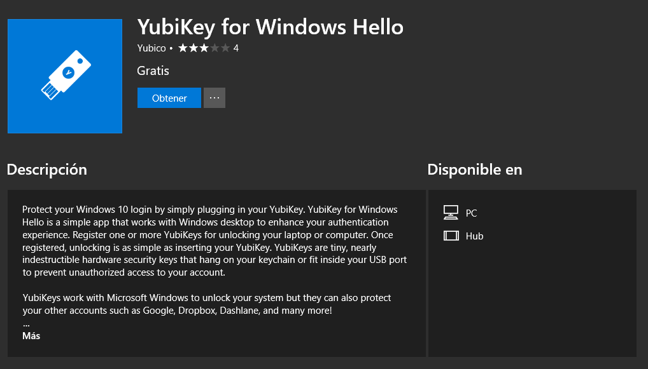The height and width of the screenshot is (369, 648).
Task: Click the paragraph starting 'Protect your Windows 10 login'
Action: 215,241
